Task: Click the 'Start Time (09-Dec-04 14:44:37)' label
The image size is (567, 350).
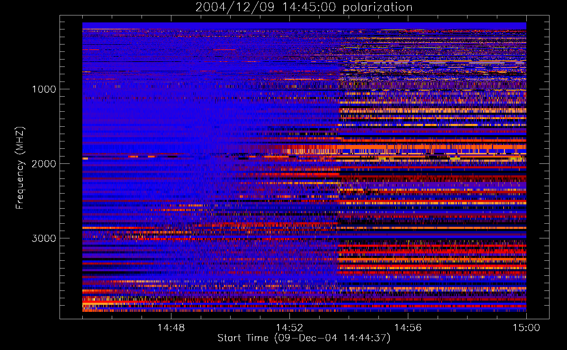Action: [304, 338]
